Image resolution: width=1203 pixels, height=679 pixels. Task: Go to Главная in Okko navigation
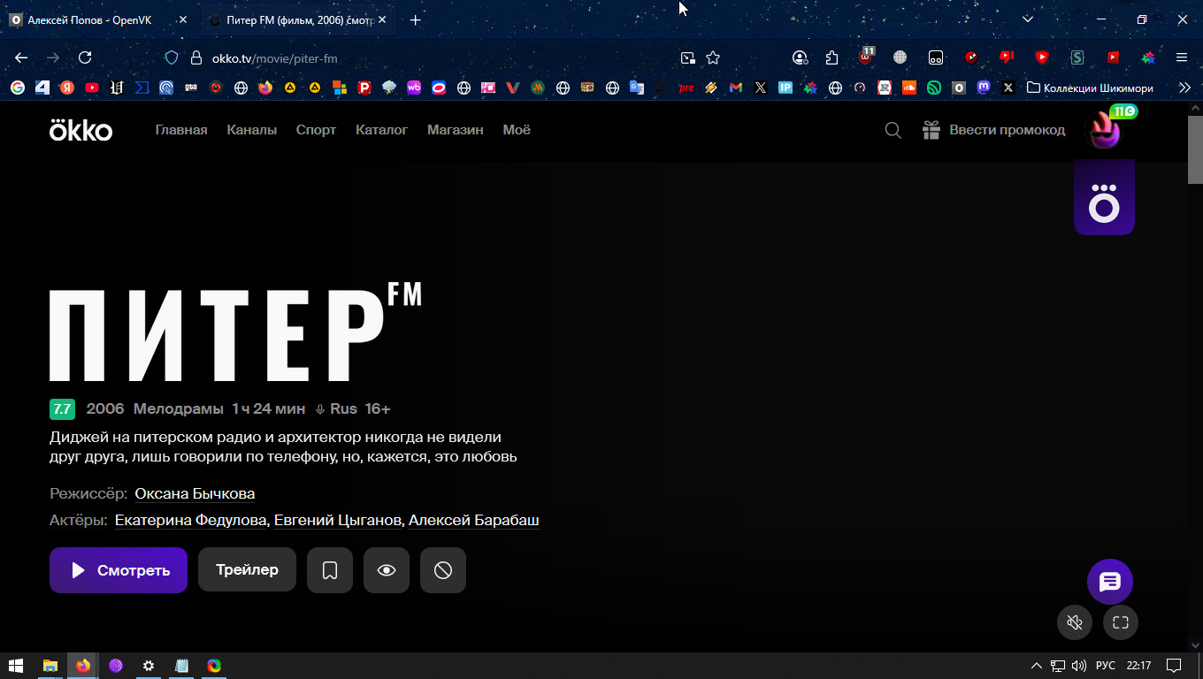click(x=181, y=130)
